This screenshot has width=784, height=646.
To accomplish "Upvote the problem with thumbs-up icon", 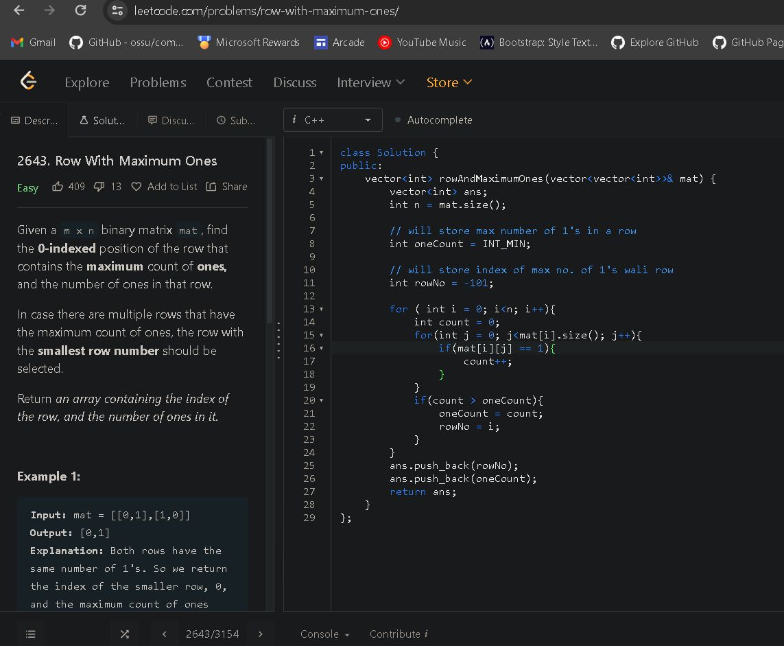I will click(58, 187).
